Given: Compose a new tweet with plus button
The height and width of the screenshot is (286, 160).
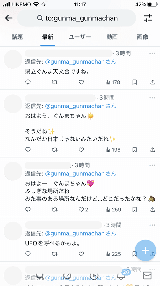Looking at the screenshot, I should (x=145, y=251).
